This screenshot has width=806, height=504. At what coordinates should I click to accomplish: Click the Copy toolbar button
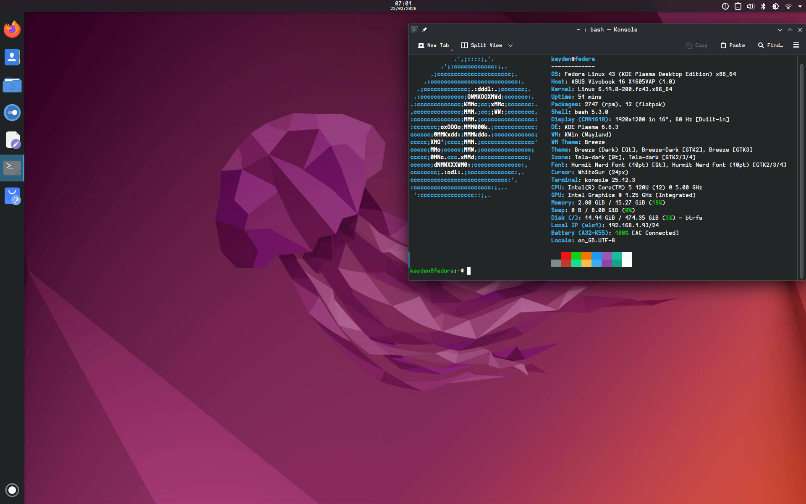click(x=696, y=45)
